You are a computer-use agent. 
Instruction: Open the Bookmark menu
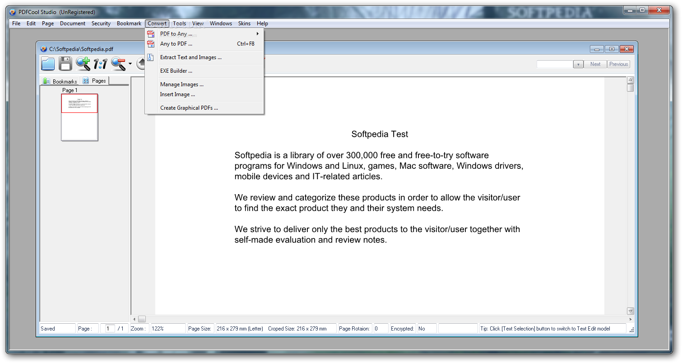pos(129,23)
